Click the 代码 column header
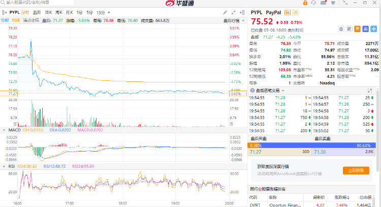Screen dimensions: 381x207 click(253, 197)
